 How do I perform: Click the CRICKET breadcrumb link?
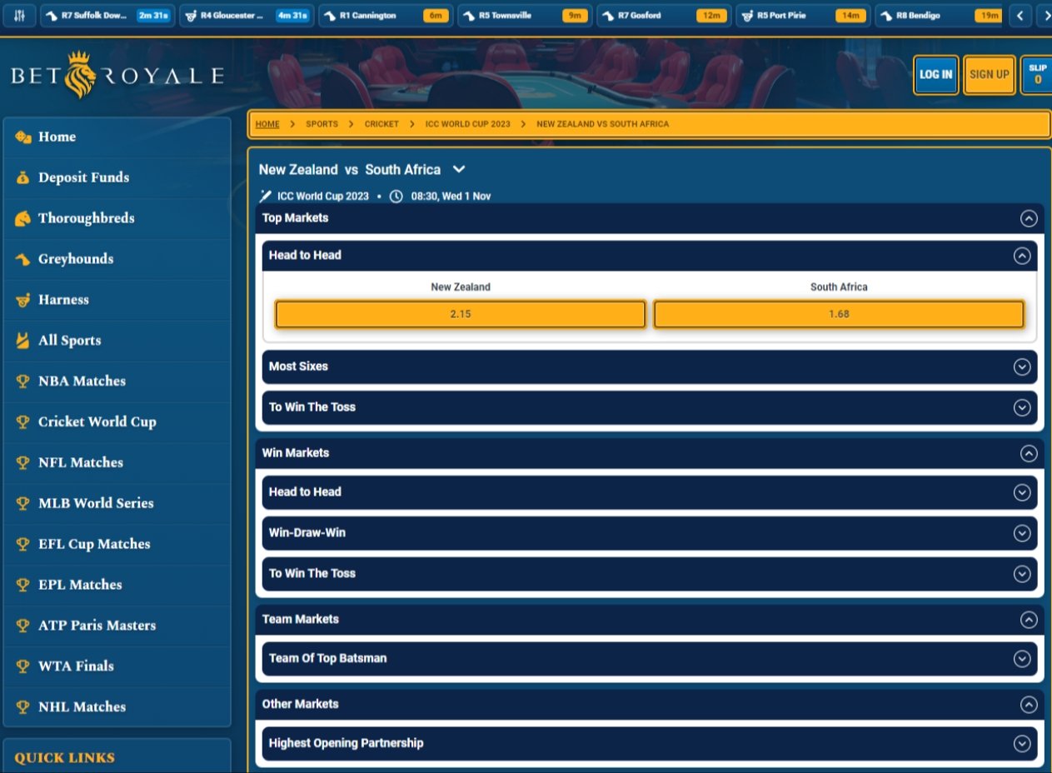tap(381, 124)
